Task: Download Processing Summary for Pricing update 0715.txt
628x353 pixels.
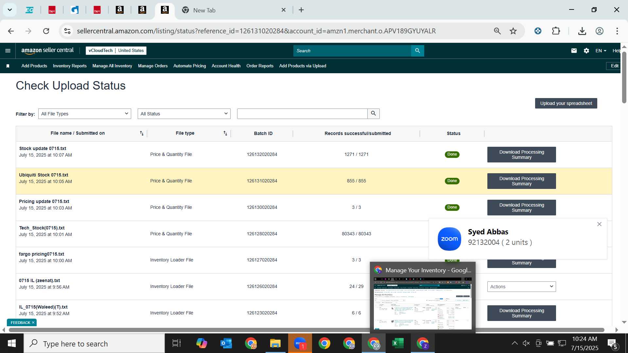Action: 521,208
